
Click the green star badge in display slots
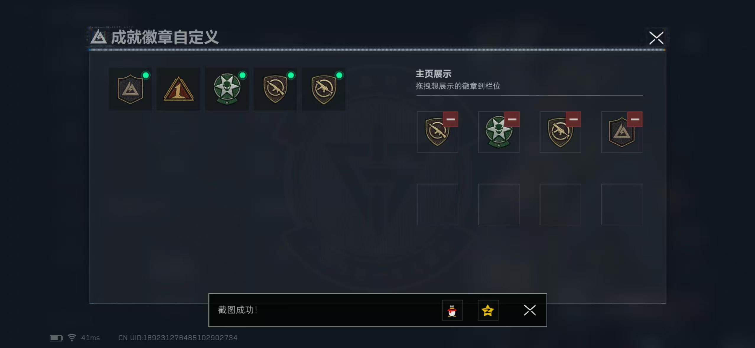[x=499, y=132]
